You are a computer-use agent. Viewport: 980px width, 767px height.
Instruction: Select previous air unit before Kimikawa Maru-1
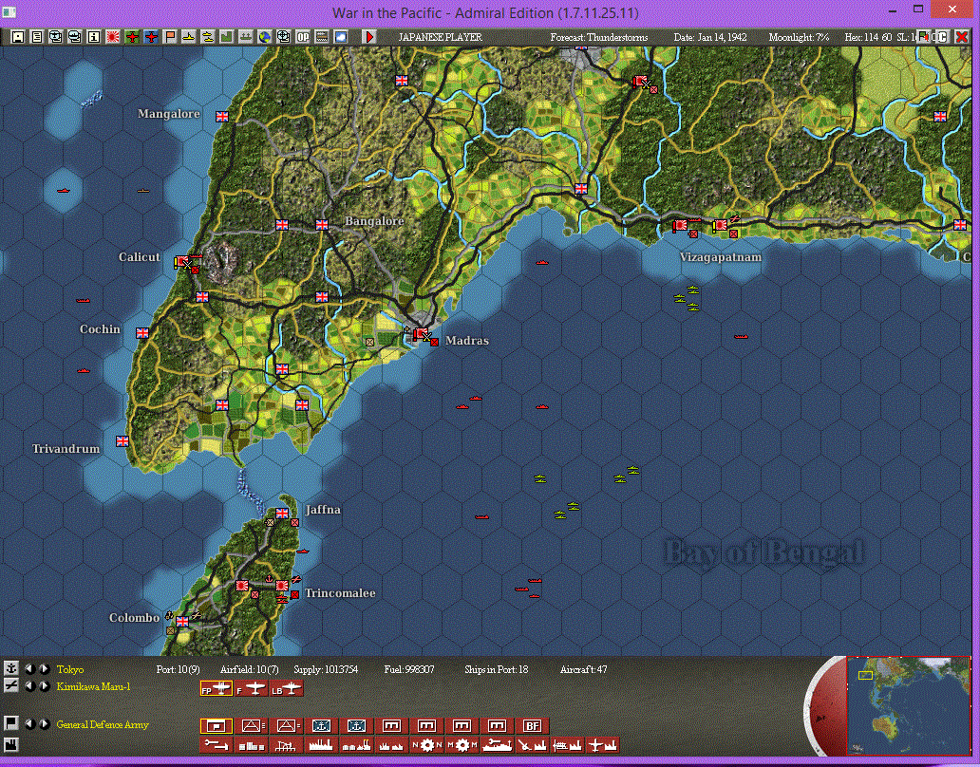pos(28,685)
